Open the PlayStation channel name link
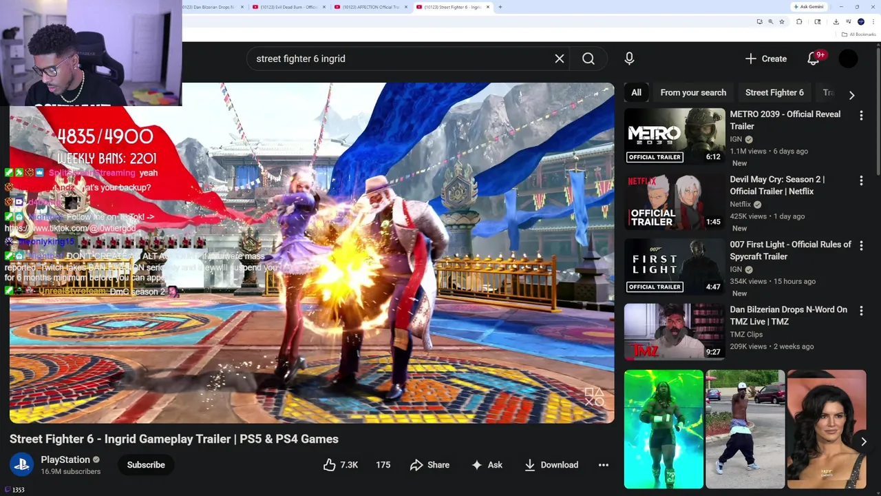 [x=65, y=459]
